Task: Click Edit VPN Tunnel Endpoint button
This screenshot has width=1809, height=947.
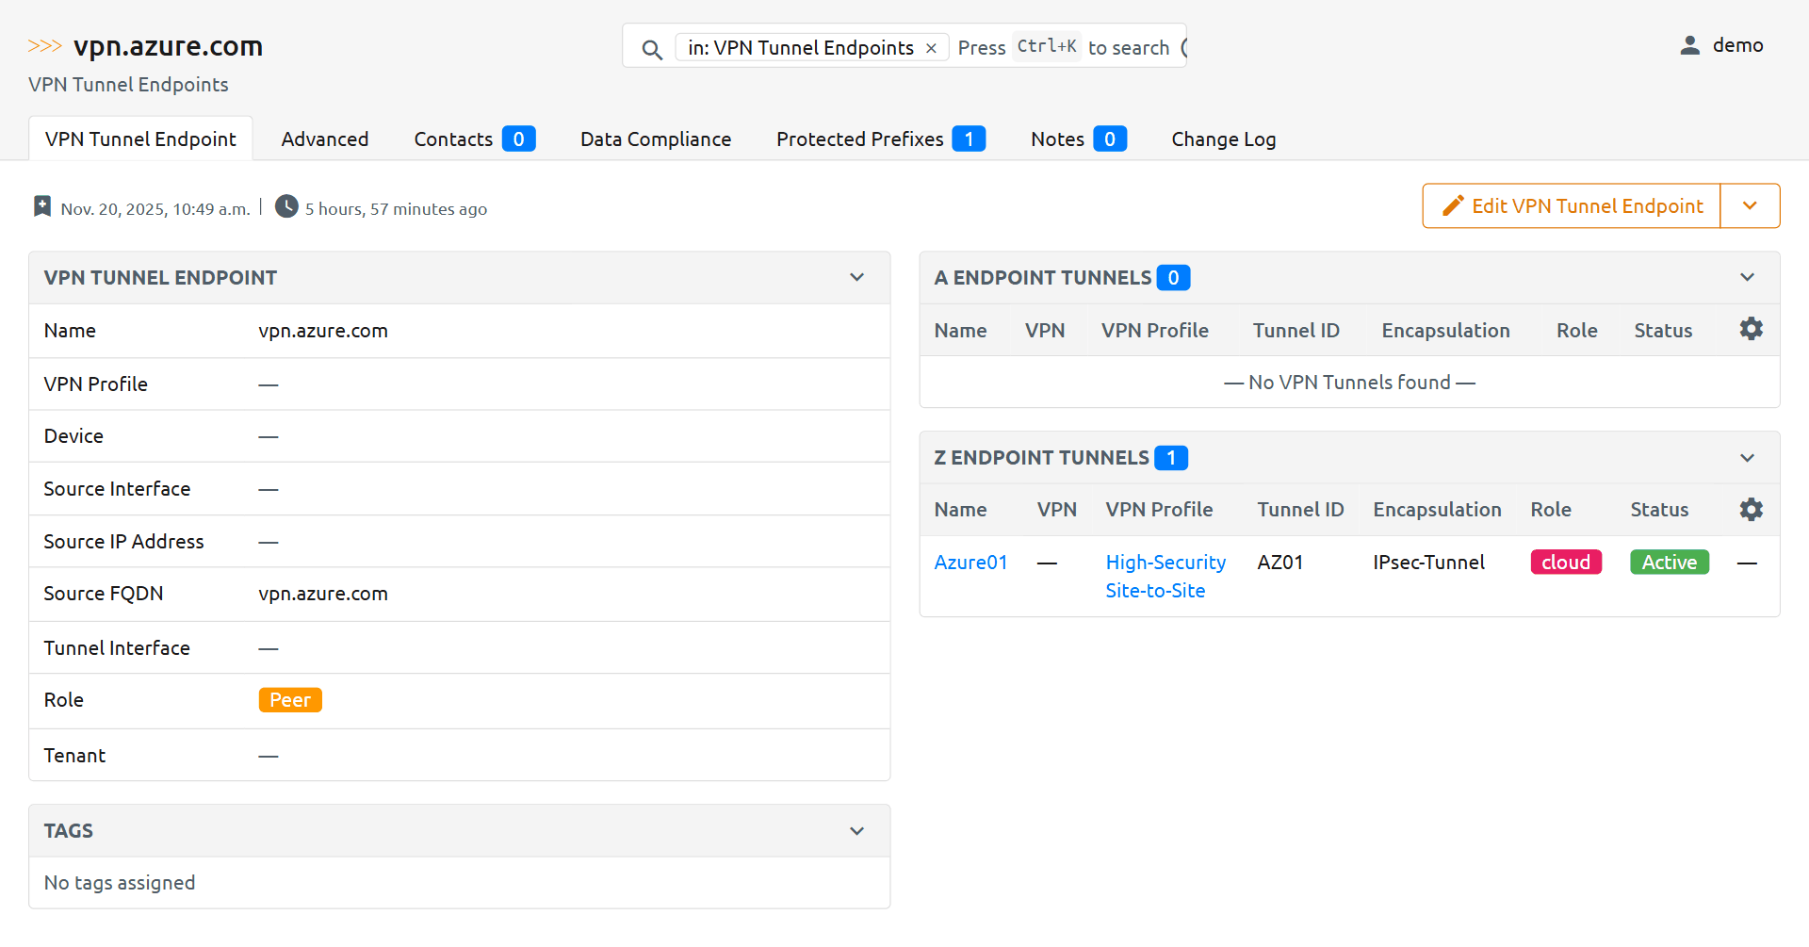Action: tap(1572, 206)
